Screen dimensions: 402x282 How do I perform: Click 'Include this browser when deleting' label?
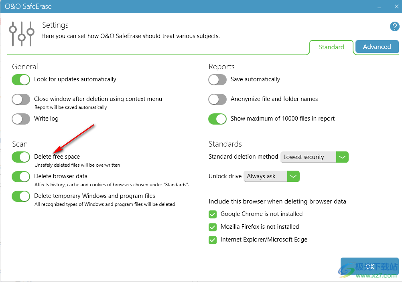[x=277, y=201]
